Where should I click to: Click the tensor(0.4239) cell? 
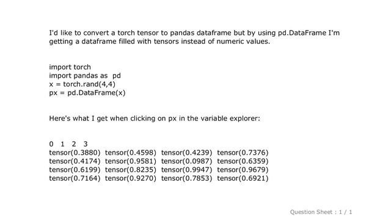186,153
